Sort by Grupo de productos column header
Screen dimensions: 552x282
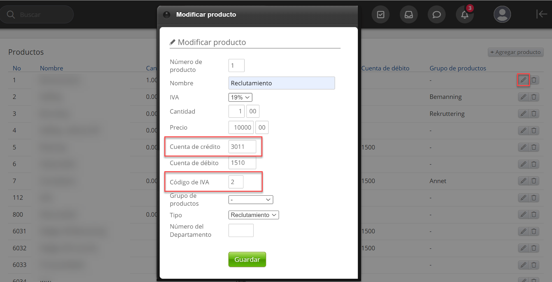[457, 68]
